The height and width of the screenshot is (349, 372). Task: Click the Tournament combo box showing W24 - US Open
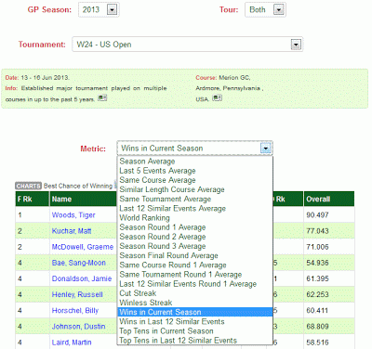pyautogui.click(x=188, y=45)
